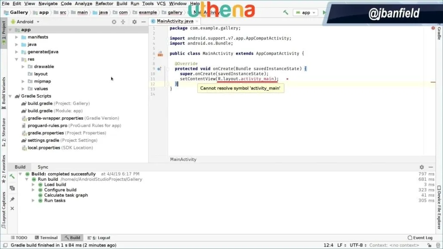This screenshot has height=249, width=443.
Task: Click the tool windows toggle in status bar corner
Action: [x=5, y=245]
